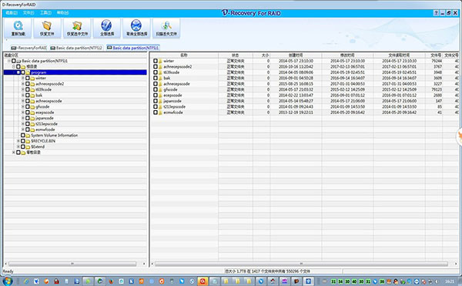
Task: Select achnecepscode2 row in right list
Action: click(304, 66)
